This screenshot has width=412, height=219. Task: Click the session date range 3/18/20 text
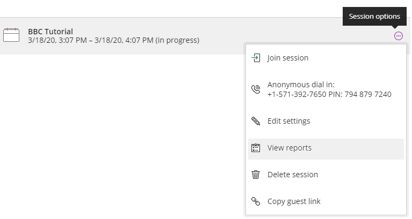point(91,40)
